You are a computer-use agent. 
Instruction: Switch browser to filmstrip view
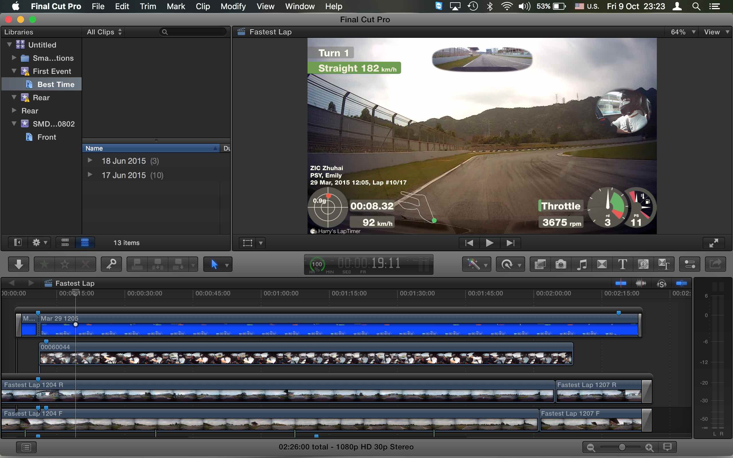pos(65,243)
